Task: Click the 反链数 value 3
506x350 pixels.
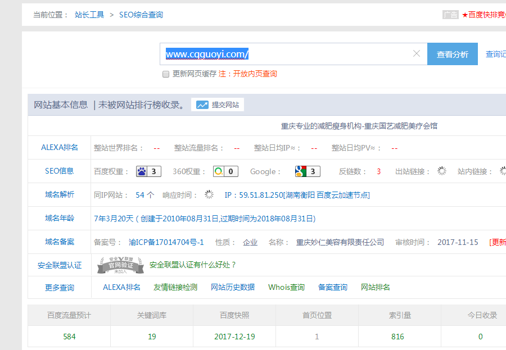Action: click(x=379, y=171)
